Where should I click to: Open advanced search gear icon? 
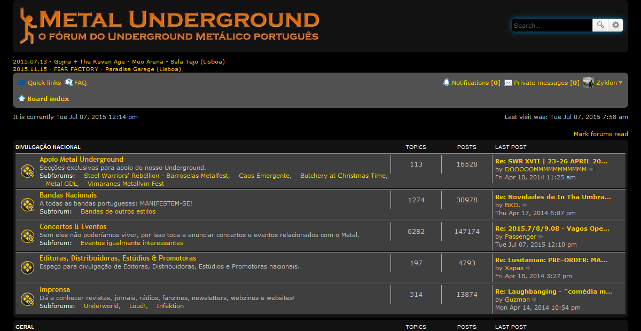click(615, 25)
